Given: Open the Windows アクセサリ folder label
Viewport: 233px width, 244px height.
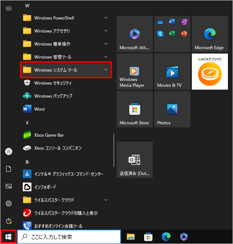Looking at the screenshot, I should click(52, 31).
